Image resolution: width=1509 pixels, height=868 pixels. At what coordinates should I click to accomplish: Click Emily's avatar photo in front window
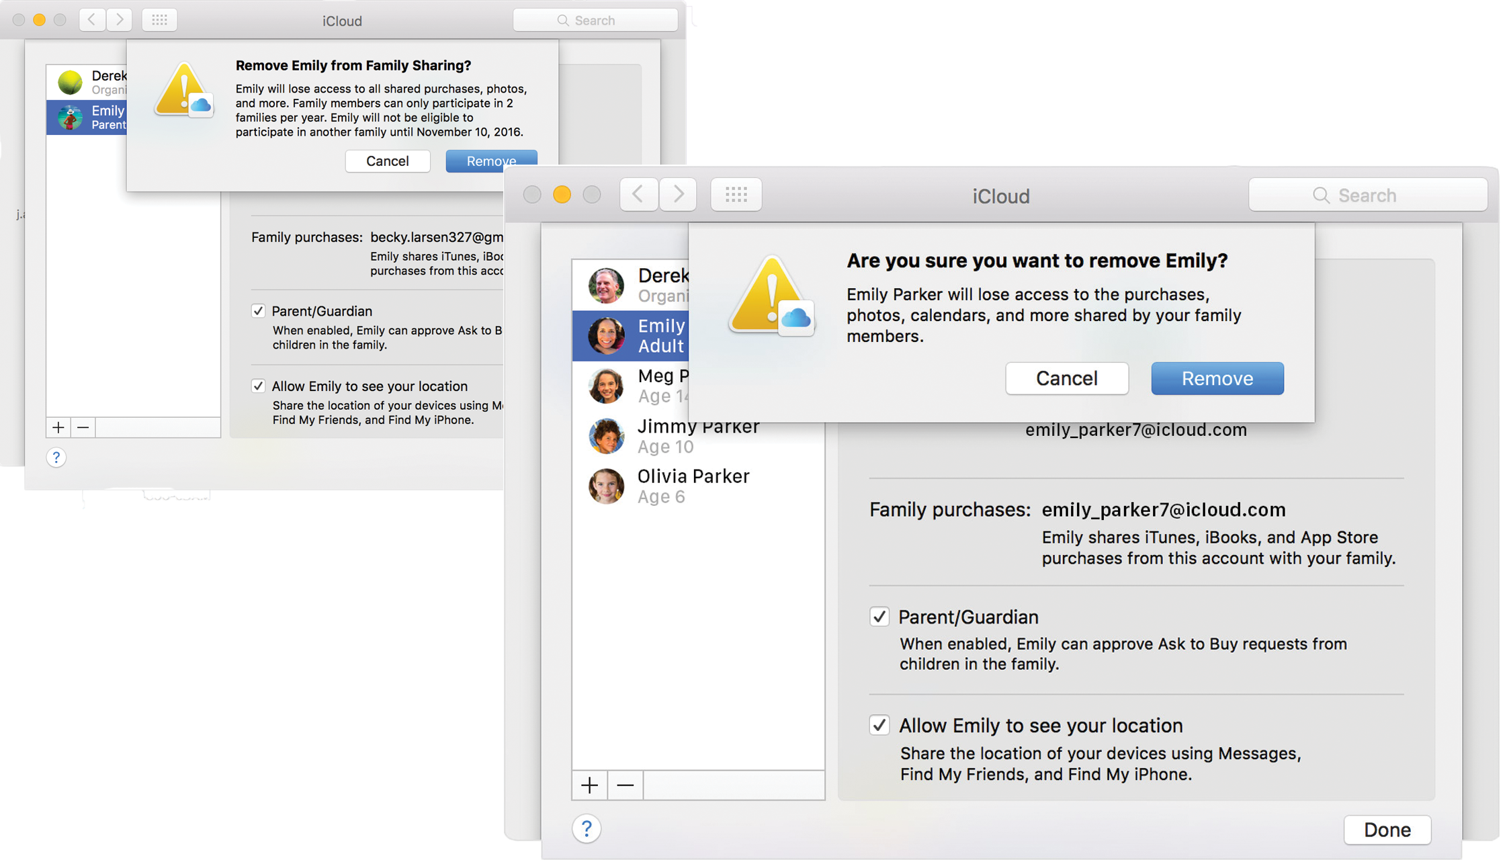click(606, 335)
